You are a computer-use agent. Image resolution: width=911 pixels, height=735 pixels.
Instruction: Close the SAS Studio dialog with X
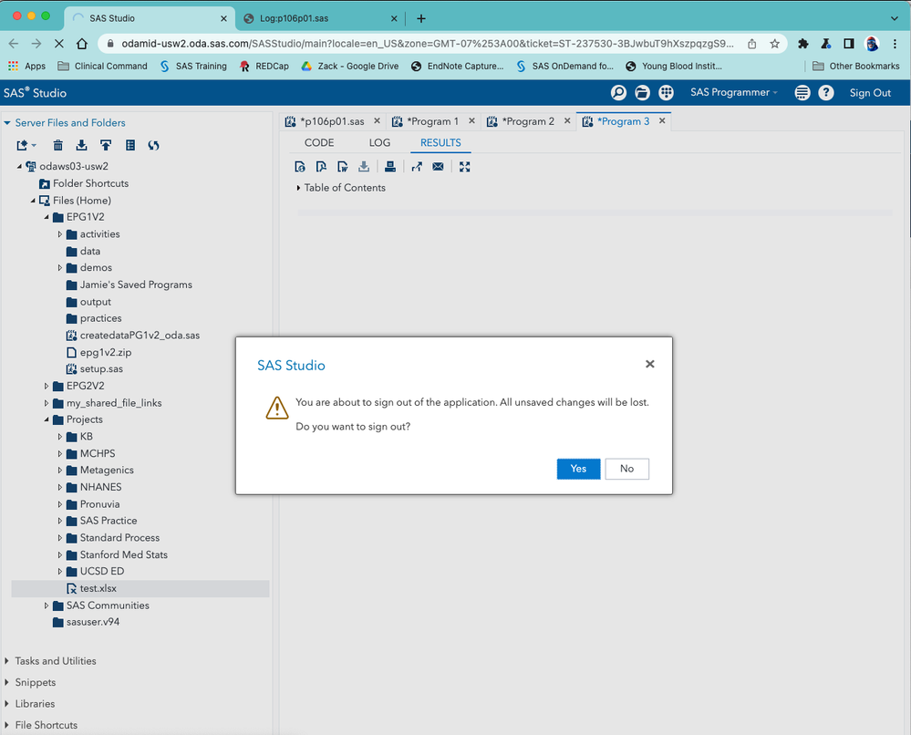point(649,364)
